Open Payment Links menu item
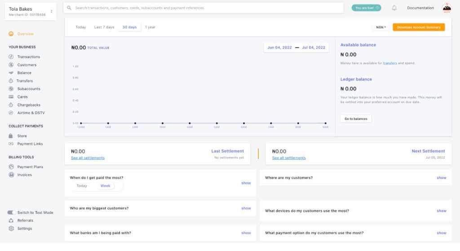The height and width of the screenshot is (251, 460). coord(30,144)
